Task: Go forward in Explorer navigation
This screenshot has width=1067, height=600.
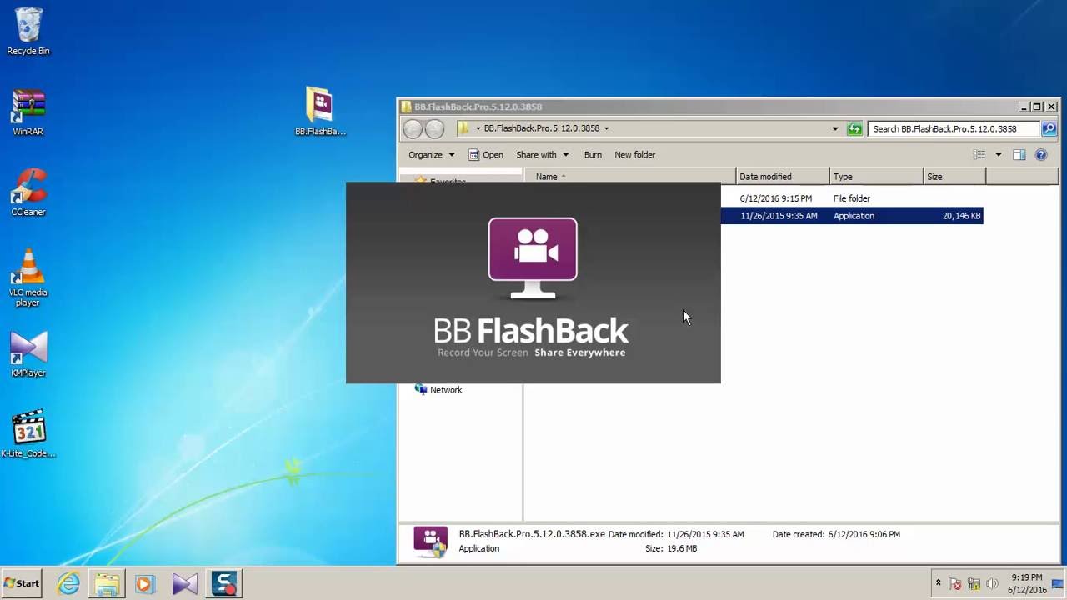Action: (434, 129)
